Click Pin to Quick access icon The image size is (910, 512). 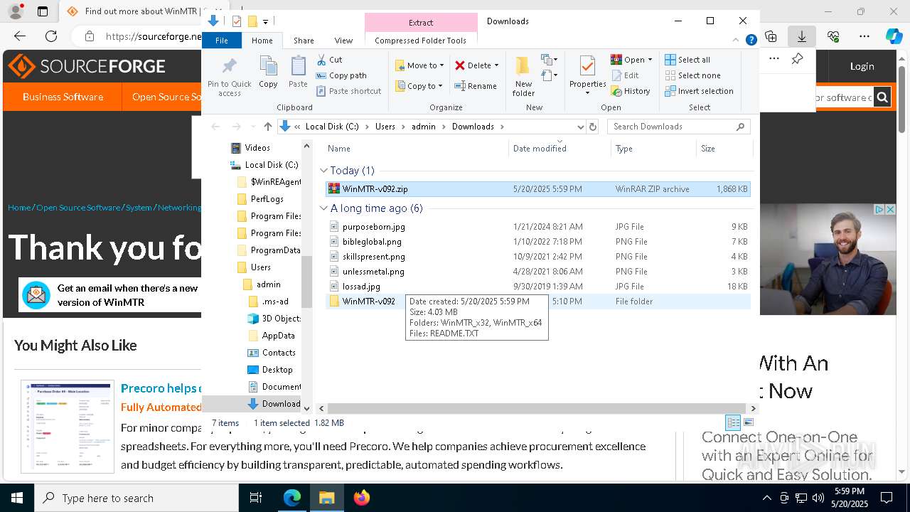[229, 67]
